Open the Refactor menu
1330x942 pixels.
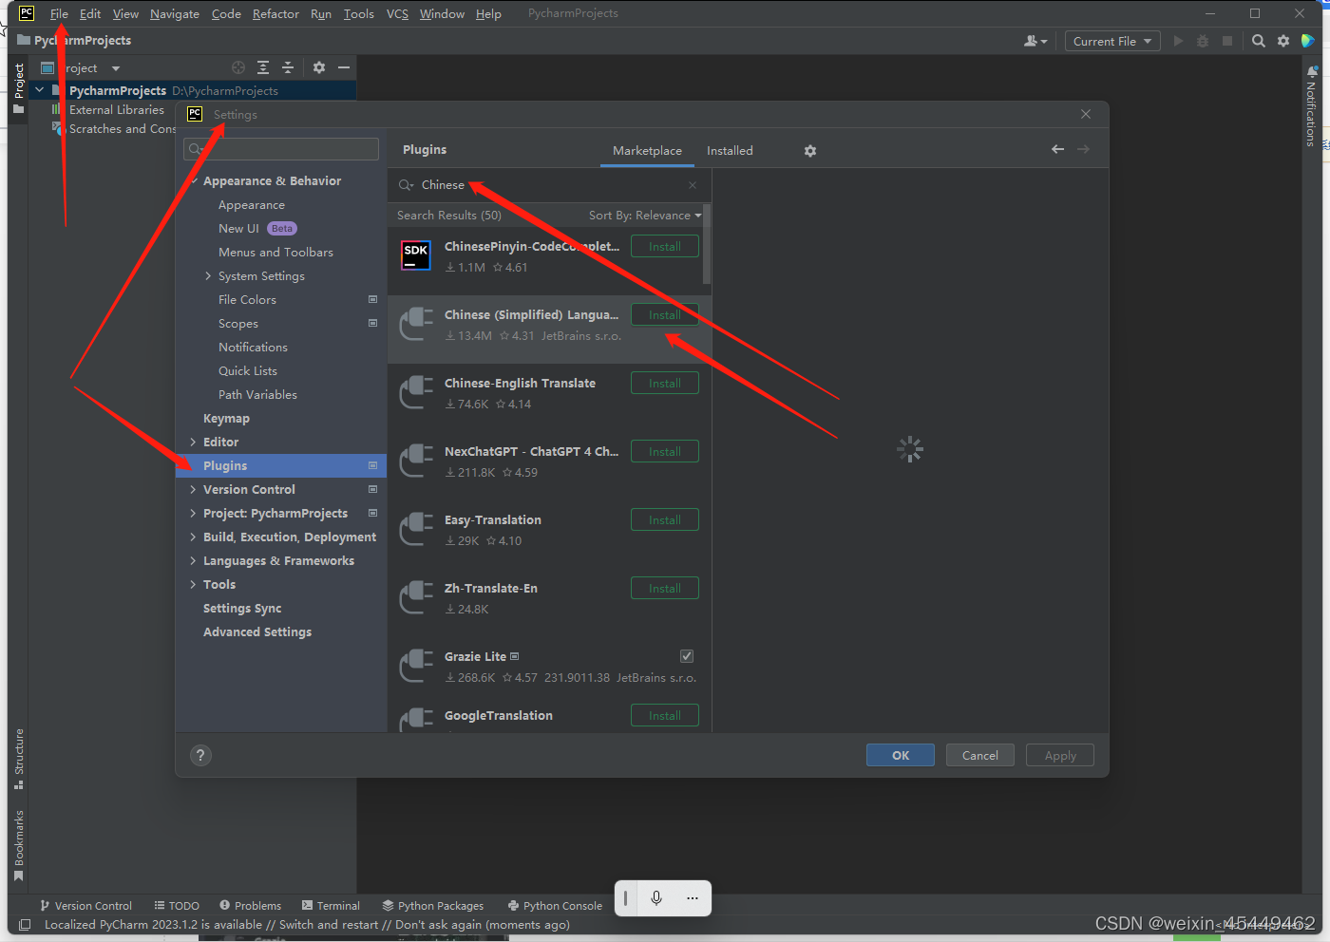tap(275, 14)
